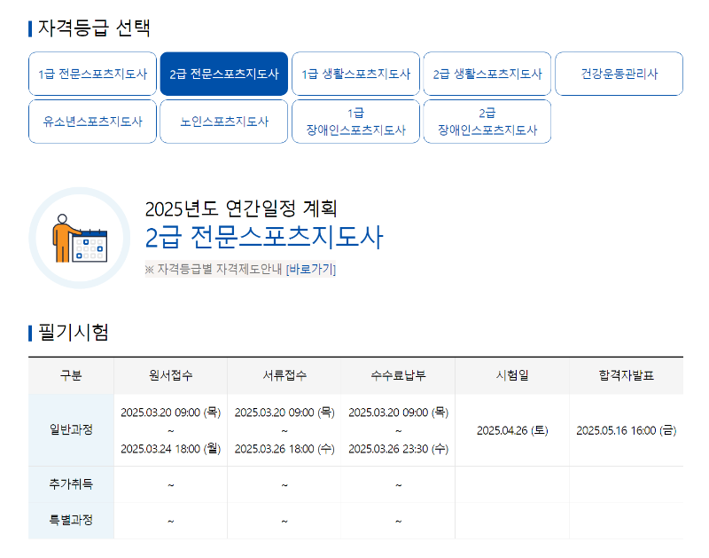This screenshot has height=558, width=709.
Task: Click 원서접수 start 2025.03.20 09:00 (목)
Action: coord(170,413)
